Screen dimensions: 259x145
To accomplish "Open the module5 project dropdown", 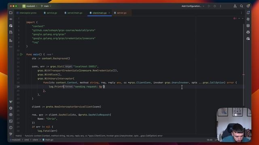I will coord(30,6).
